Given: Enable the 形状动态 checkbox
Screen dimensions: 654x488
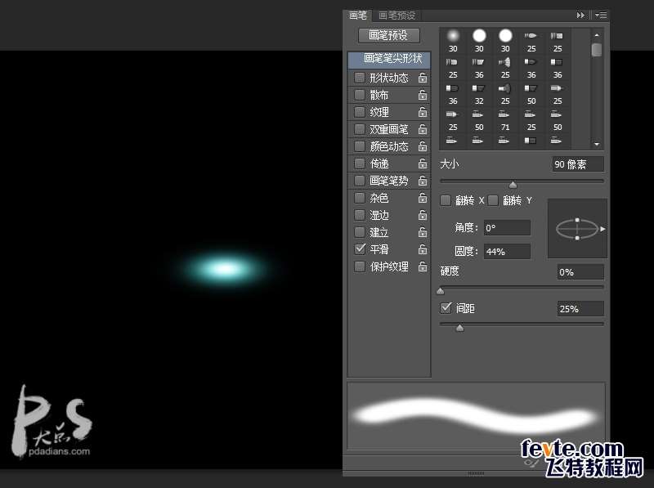Looking at the screenshot, I should tap(360, 78).
